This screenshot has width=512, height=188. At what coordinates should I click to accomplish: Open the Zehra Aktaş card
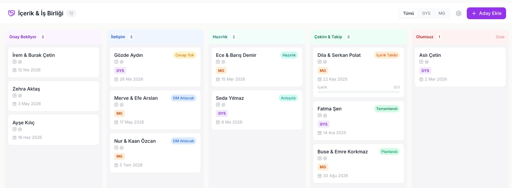pyautogui.click(x=54, y=96)
